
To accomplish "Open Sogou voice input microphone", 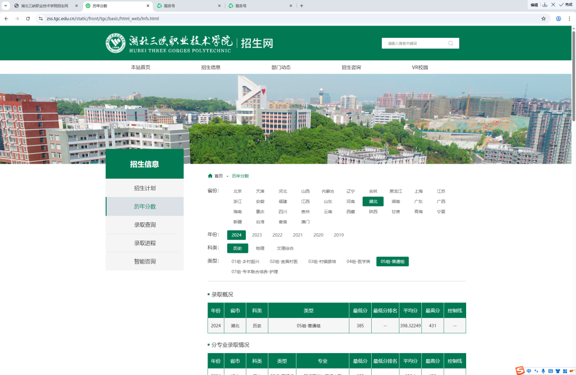I will pyautogui.click(x=543, y=371).
